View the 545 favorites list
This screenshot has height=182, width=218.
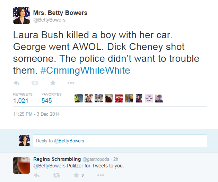47,101
